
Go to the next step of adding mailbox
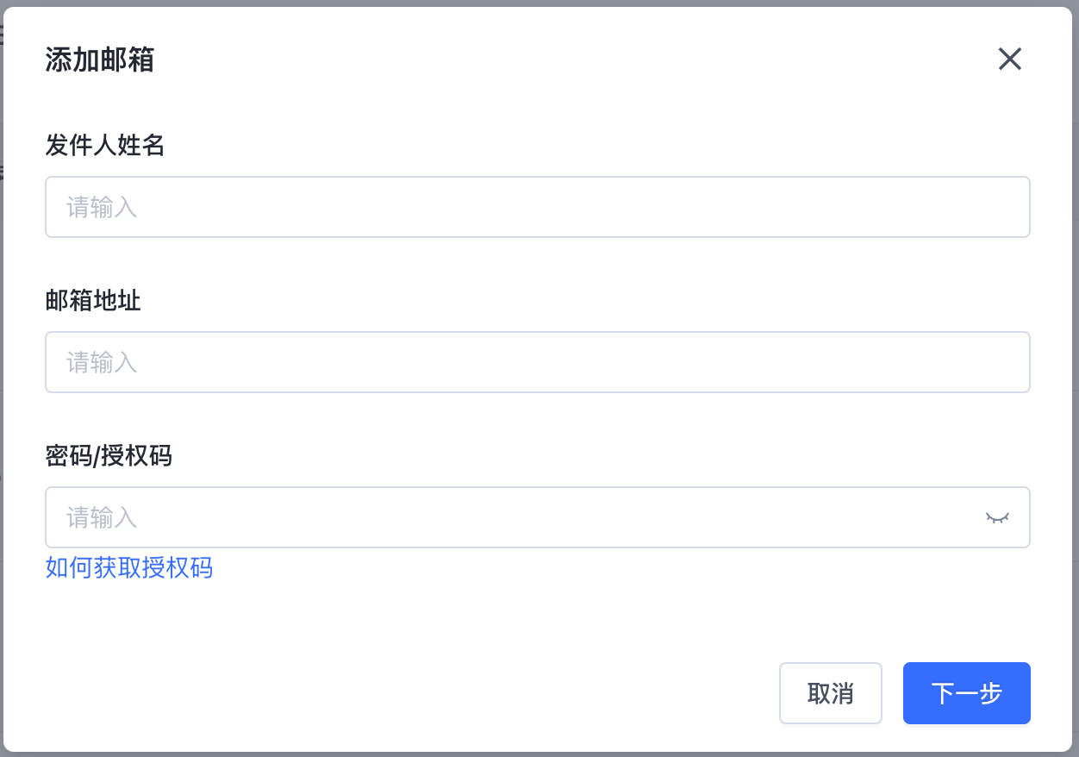tap(966, 693)
